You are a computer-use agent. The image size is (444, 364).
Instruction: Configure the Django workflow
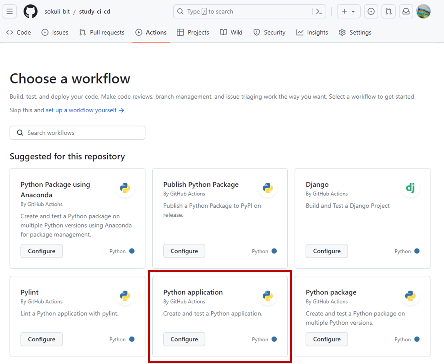pos(327,251)
